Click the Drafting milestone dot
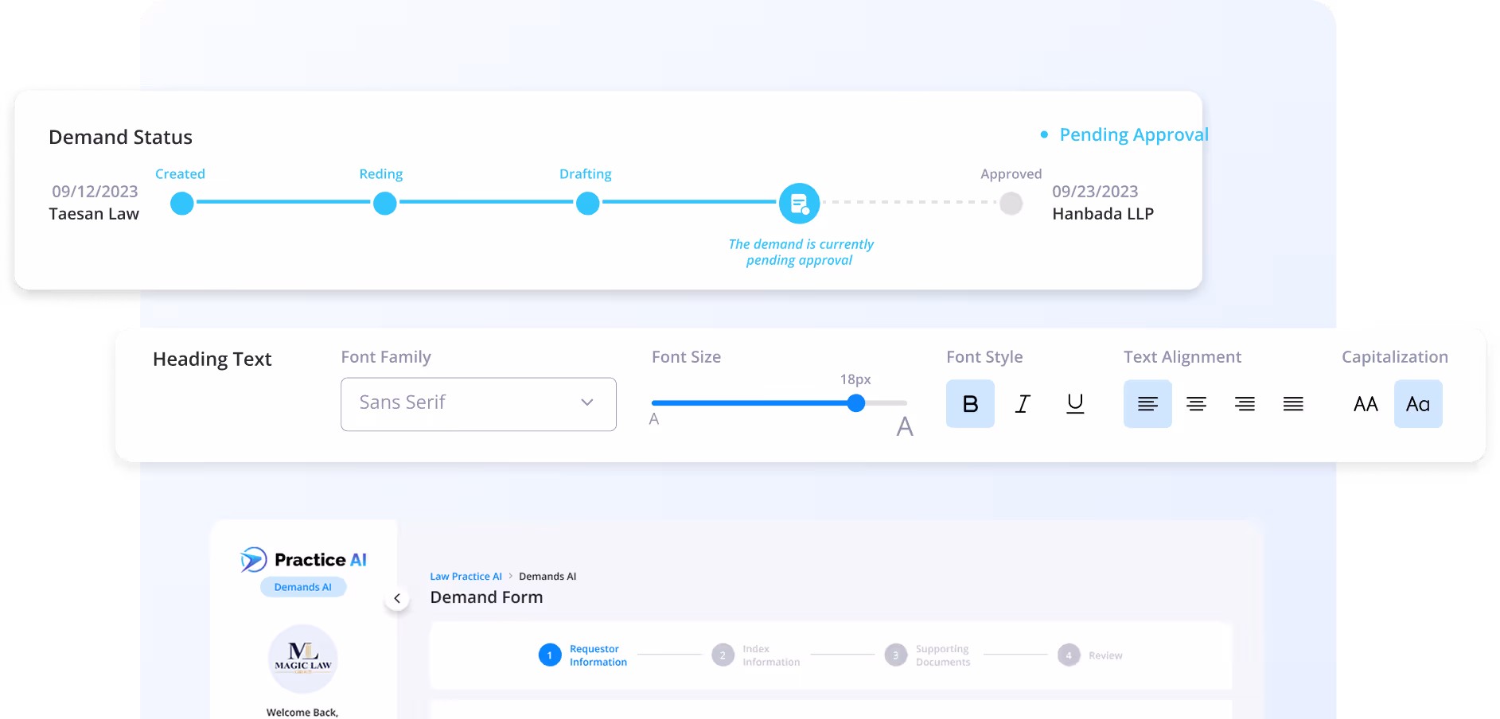Screen dimensions: 1500x719 click(x=587, y=203)
